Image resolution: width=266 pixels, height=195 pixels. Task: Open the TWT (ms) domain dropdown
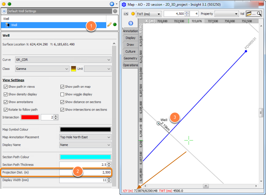click(x=148, y=14)
